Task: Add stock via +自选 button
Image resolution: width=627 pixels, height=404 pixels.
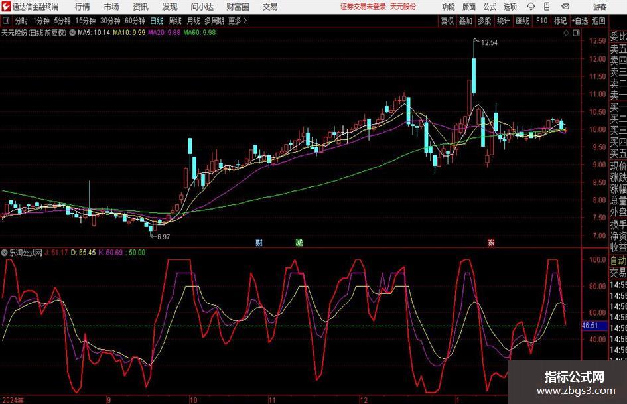Action: tap(579, 21)
